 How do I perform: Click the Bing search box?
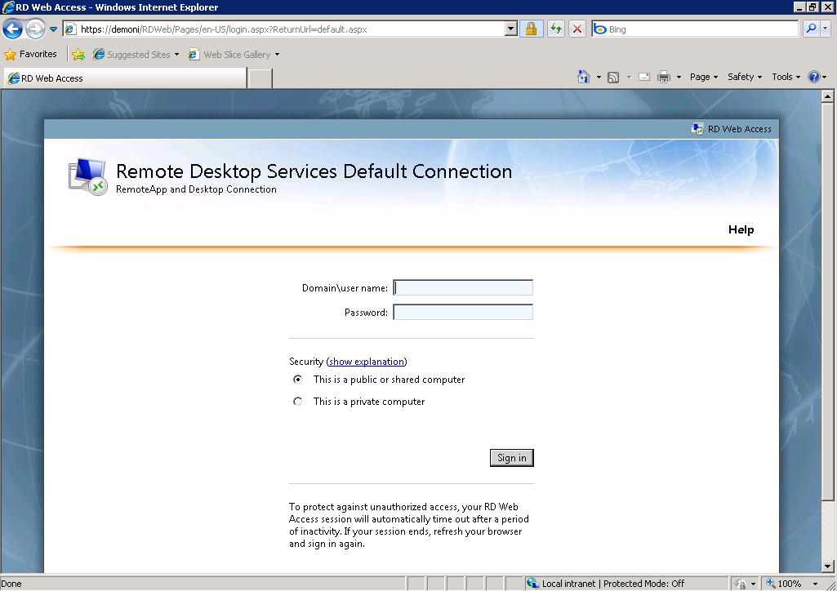pyautogui.click(x=694, y=29)
